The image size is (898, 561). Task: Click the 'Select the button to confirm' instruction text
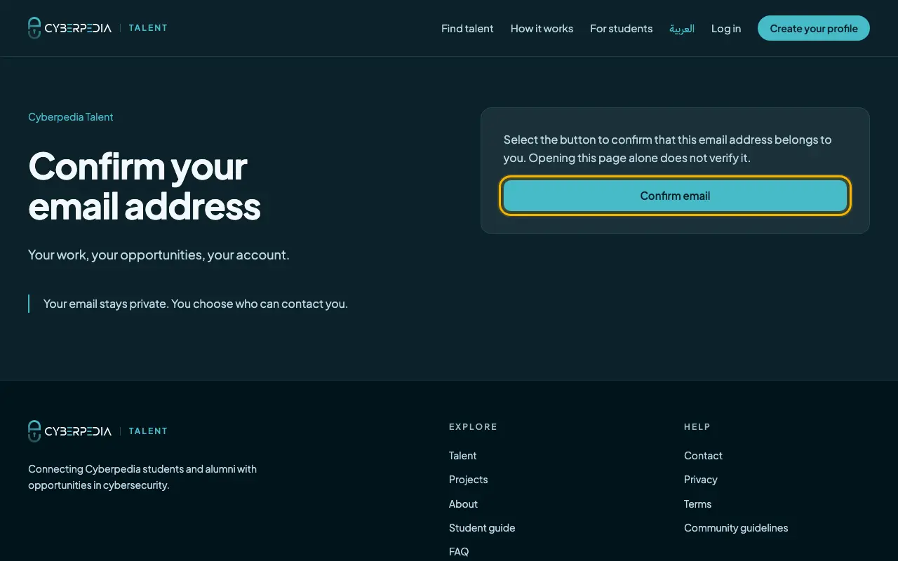(667, 149)
